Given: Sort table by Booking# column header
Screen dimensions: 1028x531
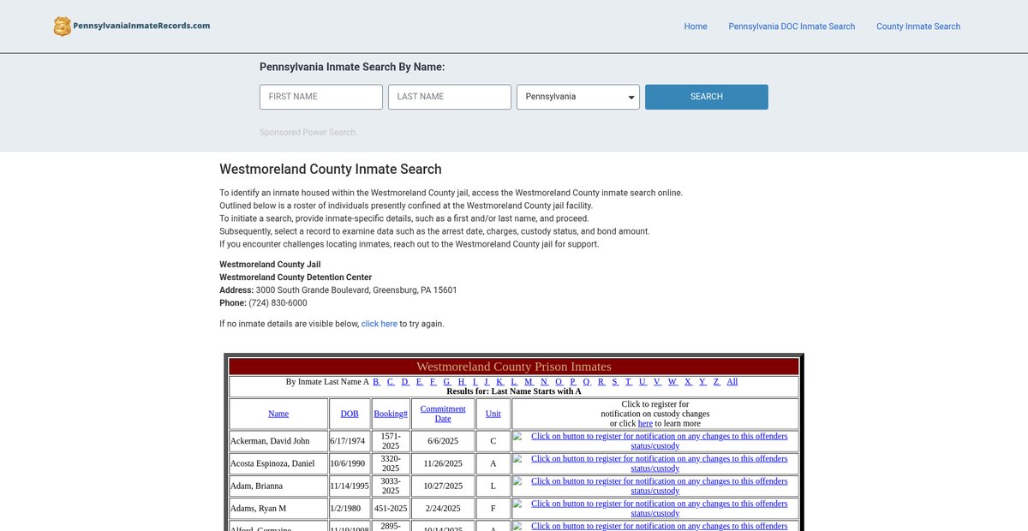Looking at the screenshot, I should [x=391, y=414].
